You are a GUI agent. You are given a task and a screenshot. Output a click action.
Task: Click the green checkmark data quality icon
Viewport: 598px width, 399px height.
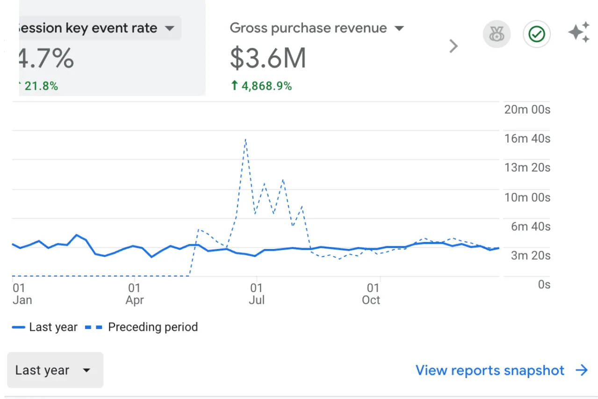pyautogui.click(x=537, y=35)
